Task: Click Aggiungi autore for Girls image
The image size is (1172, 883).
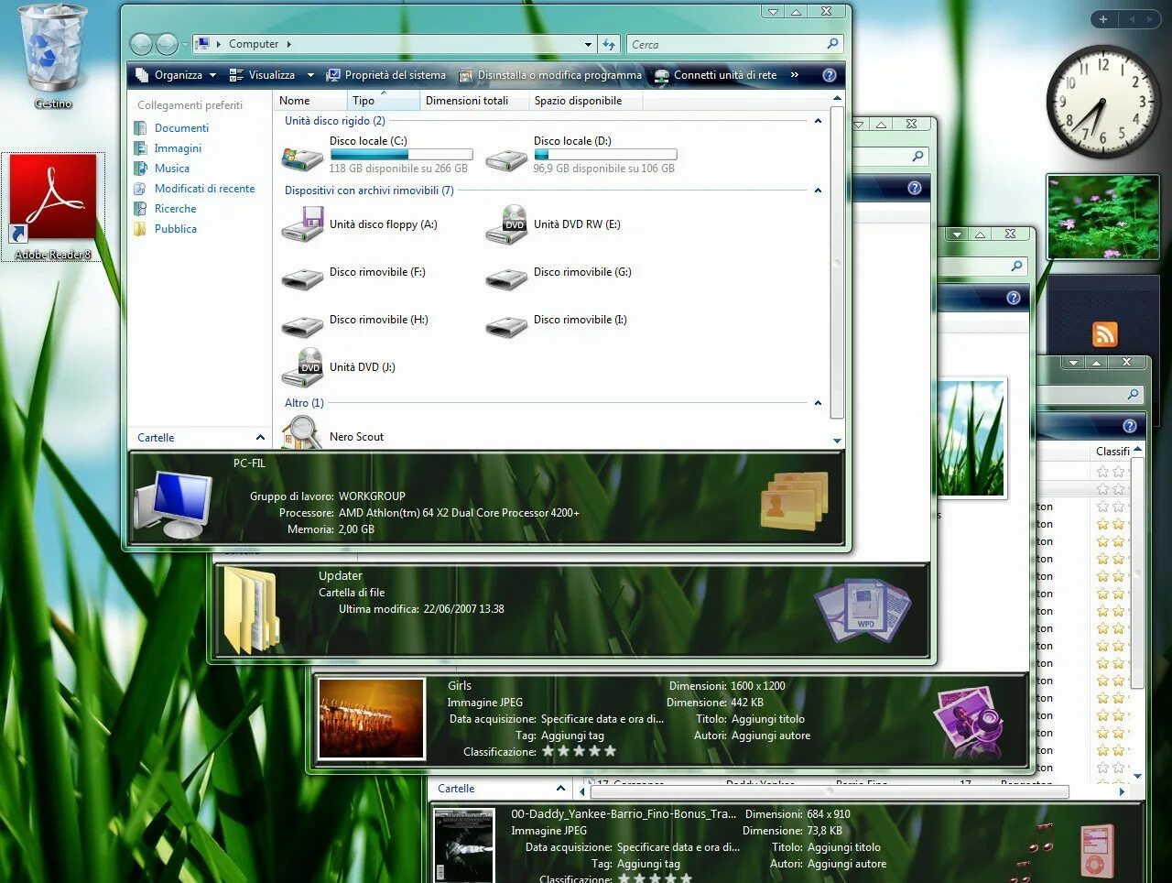Action: [x=770, y=736]
